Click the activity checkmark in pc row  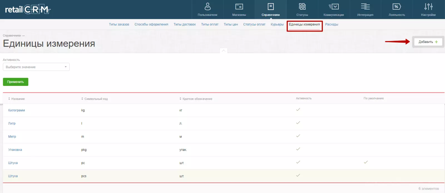coord(298,162)
